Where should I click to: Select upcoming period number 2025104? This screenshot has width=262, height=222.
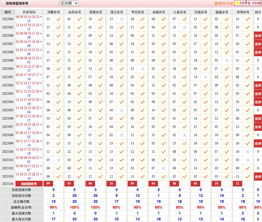[8, 184]
